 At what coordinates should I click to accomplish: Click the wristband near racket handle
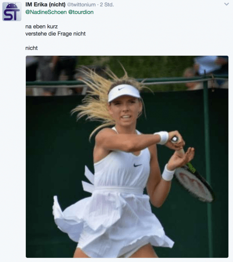[x=162, y=137]
